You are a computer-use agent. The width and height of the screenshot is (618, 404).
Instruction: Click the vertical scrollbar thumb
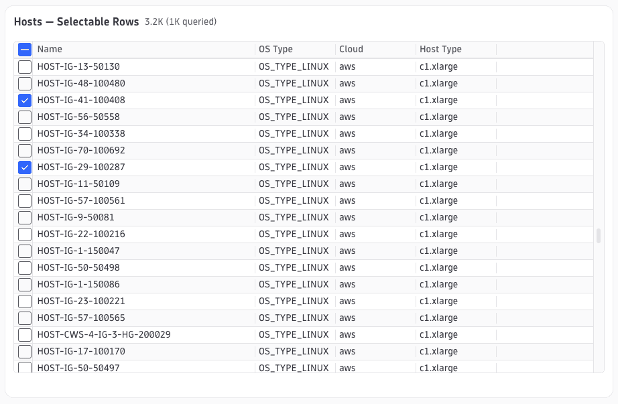599,236
